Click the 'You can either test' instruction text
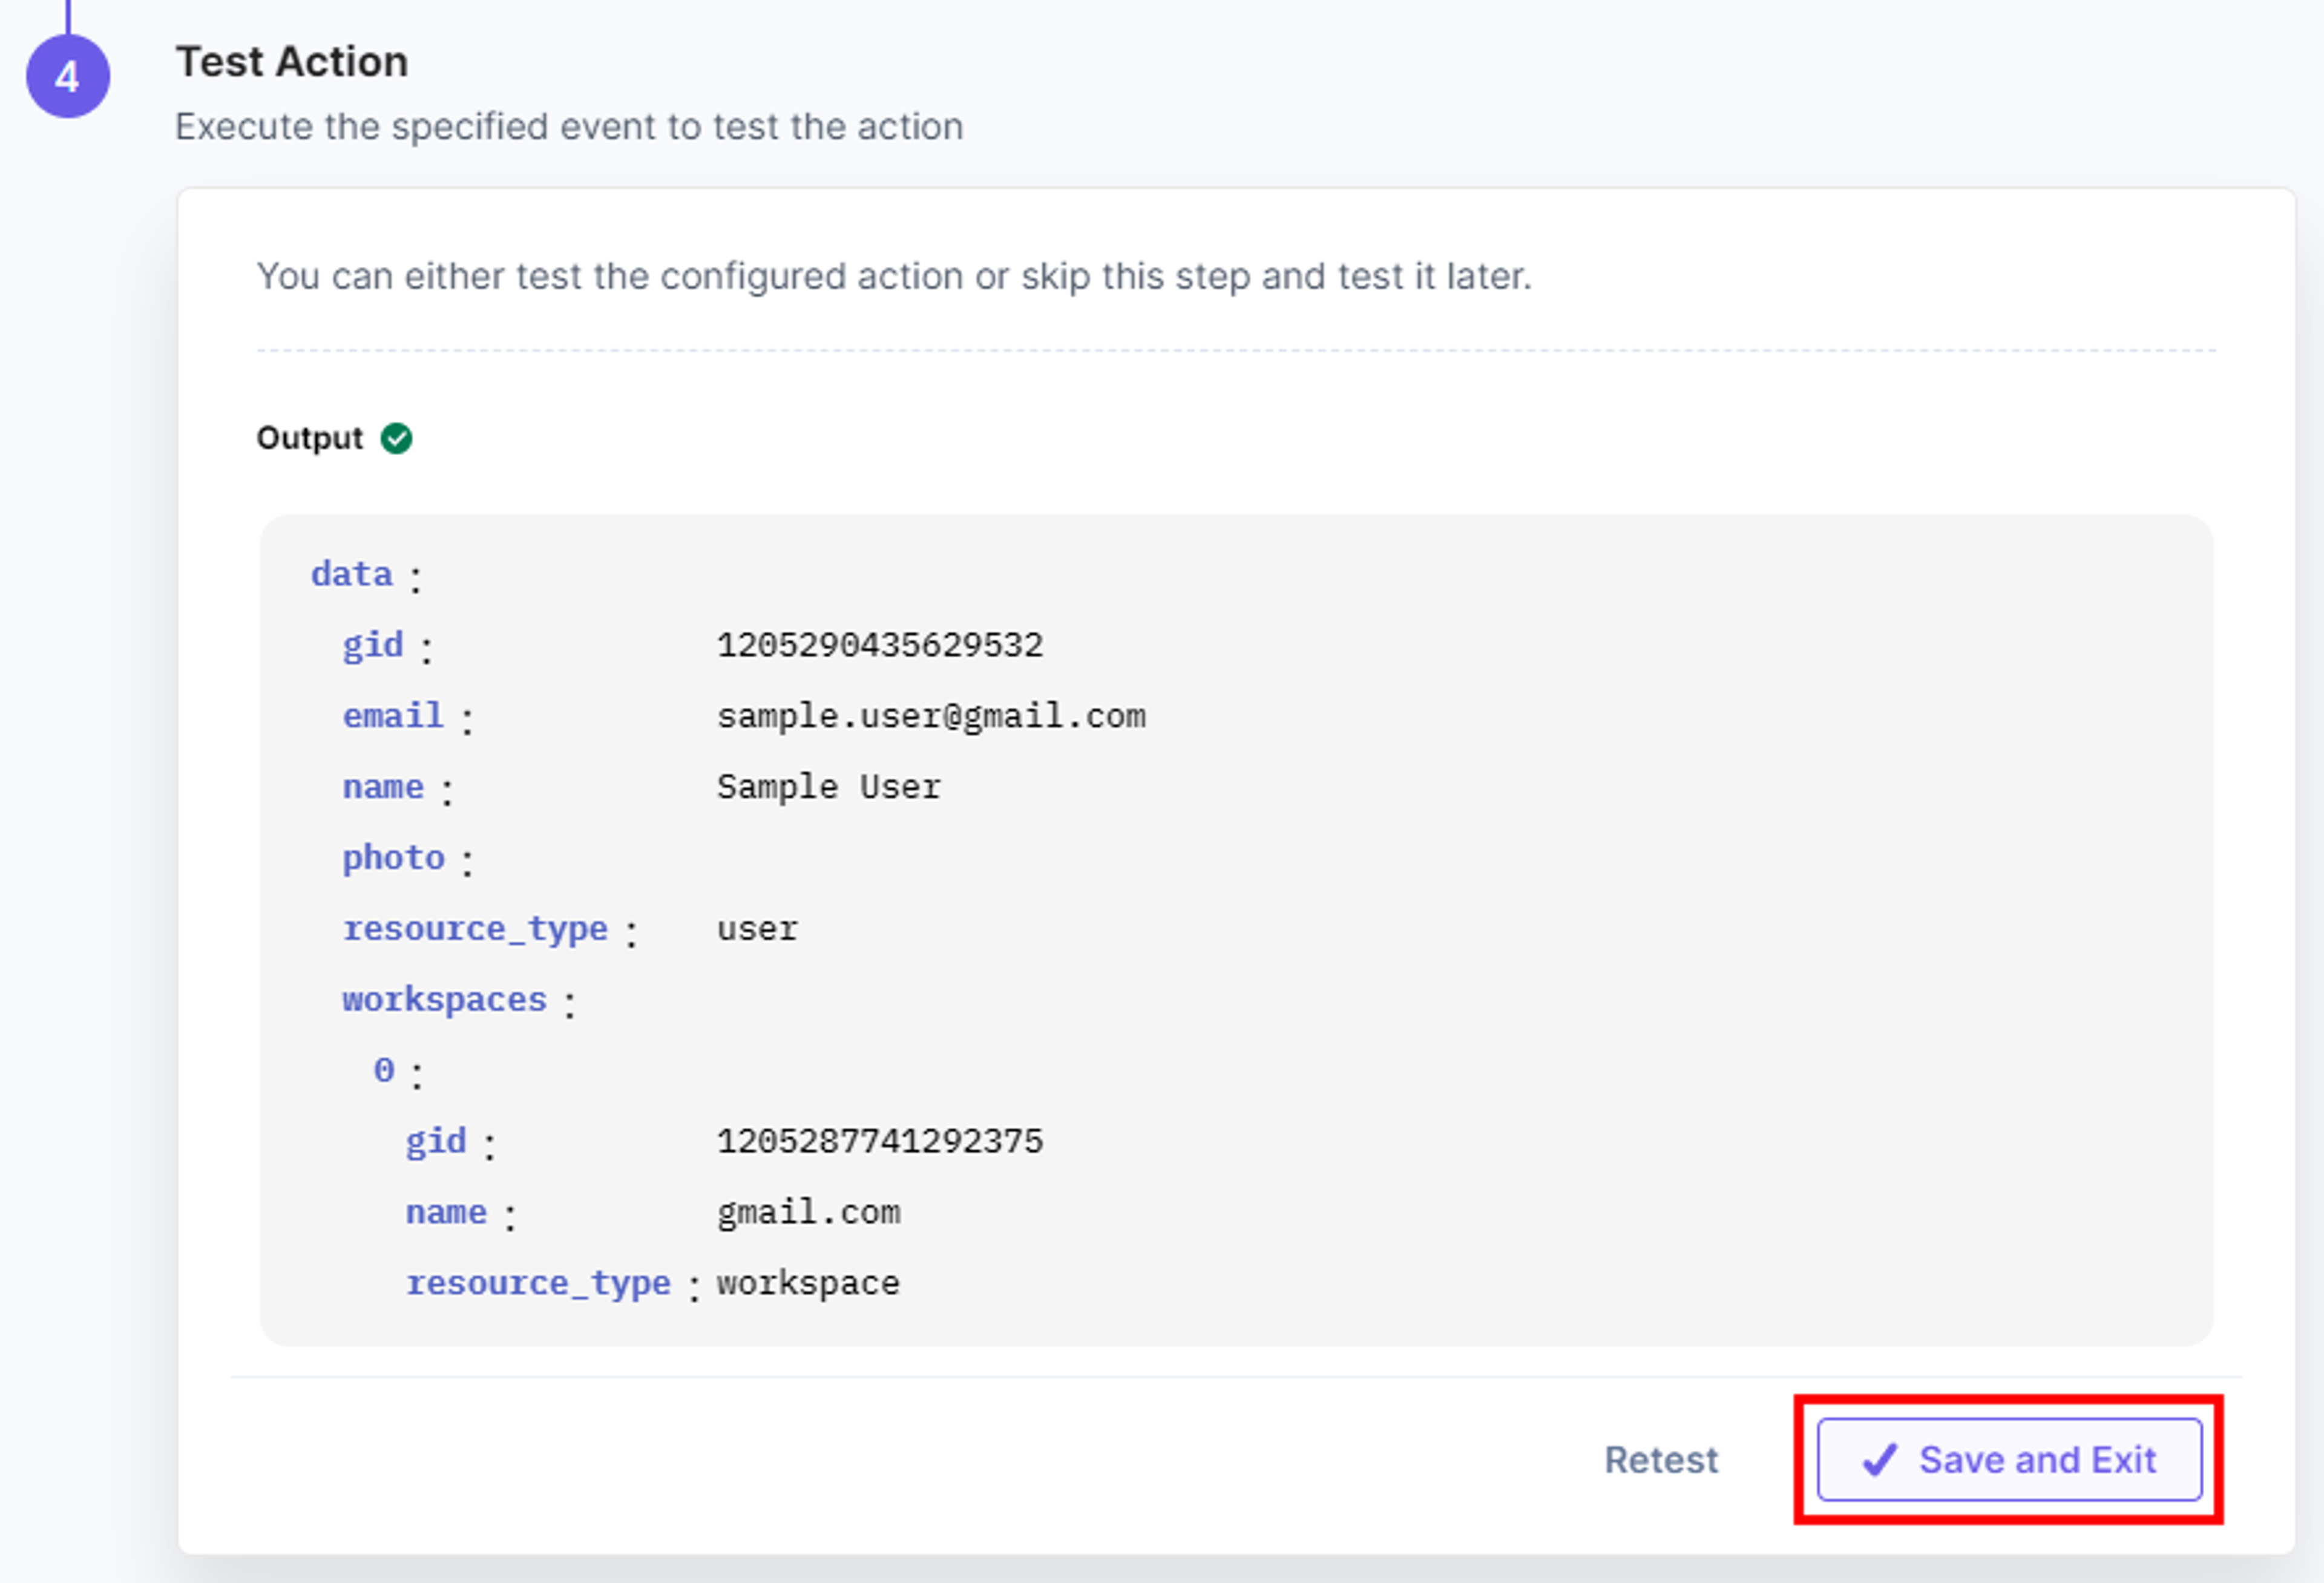The height and width of the screenshot is (1583, 2324). 894,276
